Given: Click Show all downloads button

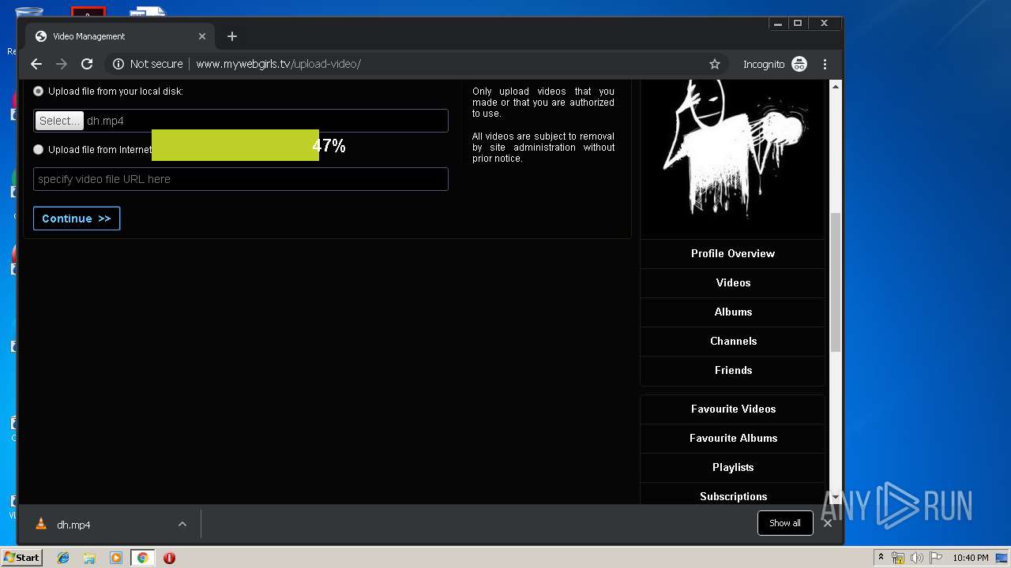Looking at the screenshot, I should pos(785,523).
